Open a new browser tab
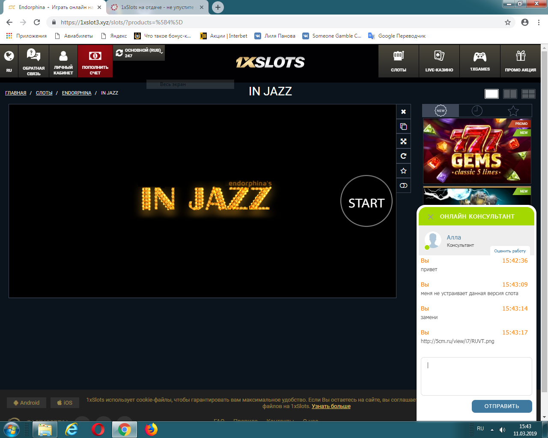The height and width of the screenshot is (438, 548). pos(218,7)
